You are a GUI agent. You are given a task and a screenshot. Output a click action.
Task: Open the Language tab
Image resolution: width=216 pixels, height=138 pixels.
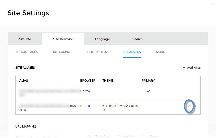(x=102, y=39)
